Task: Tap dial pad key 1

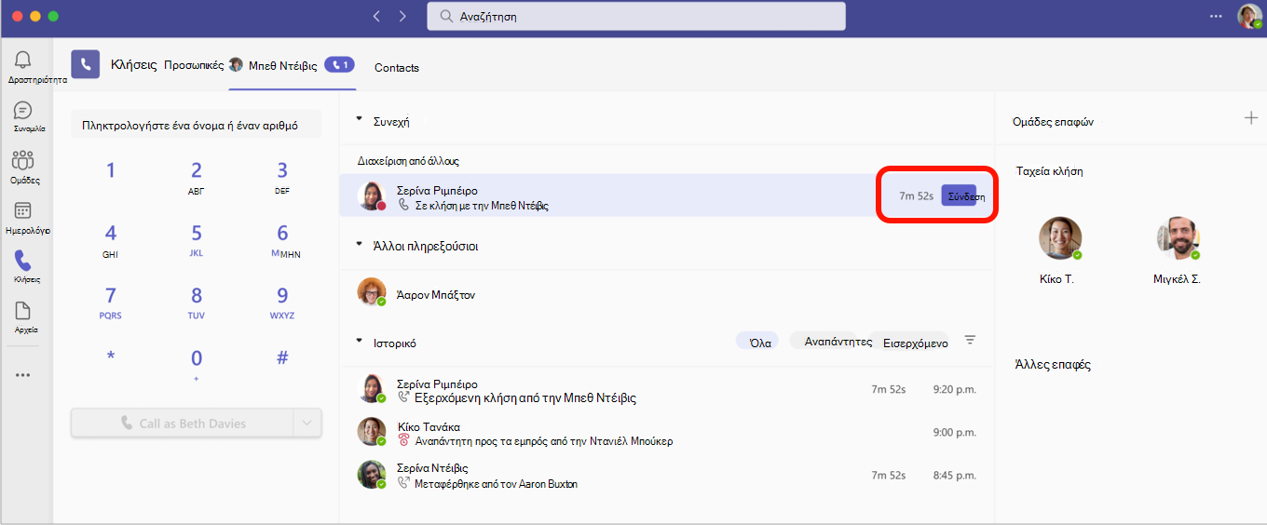Action: point(111,171)
